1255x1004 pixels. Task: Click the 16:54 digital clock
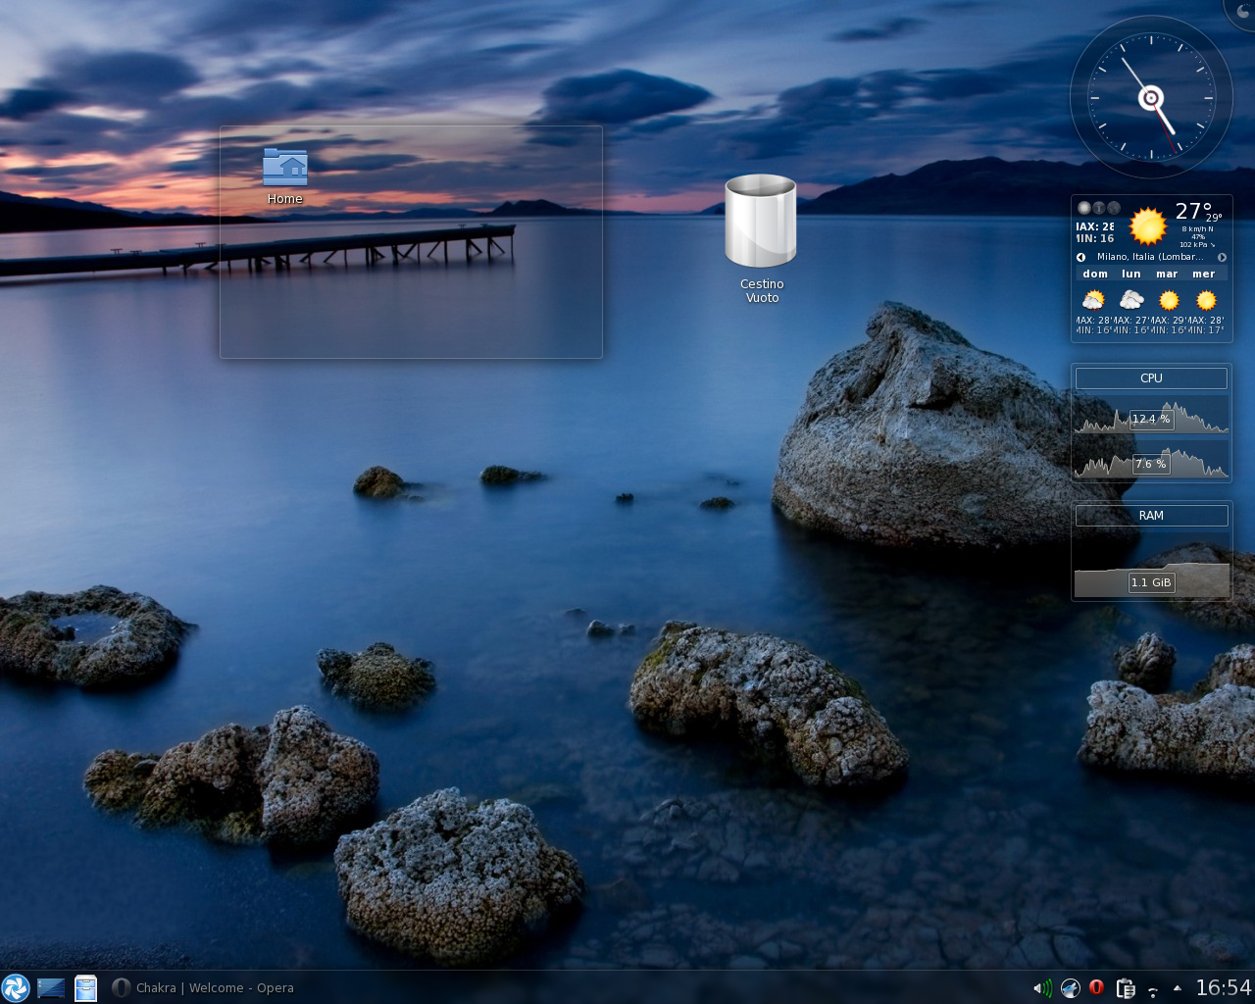(x=1223, y=987)
